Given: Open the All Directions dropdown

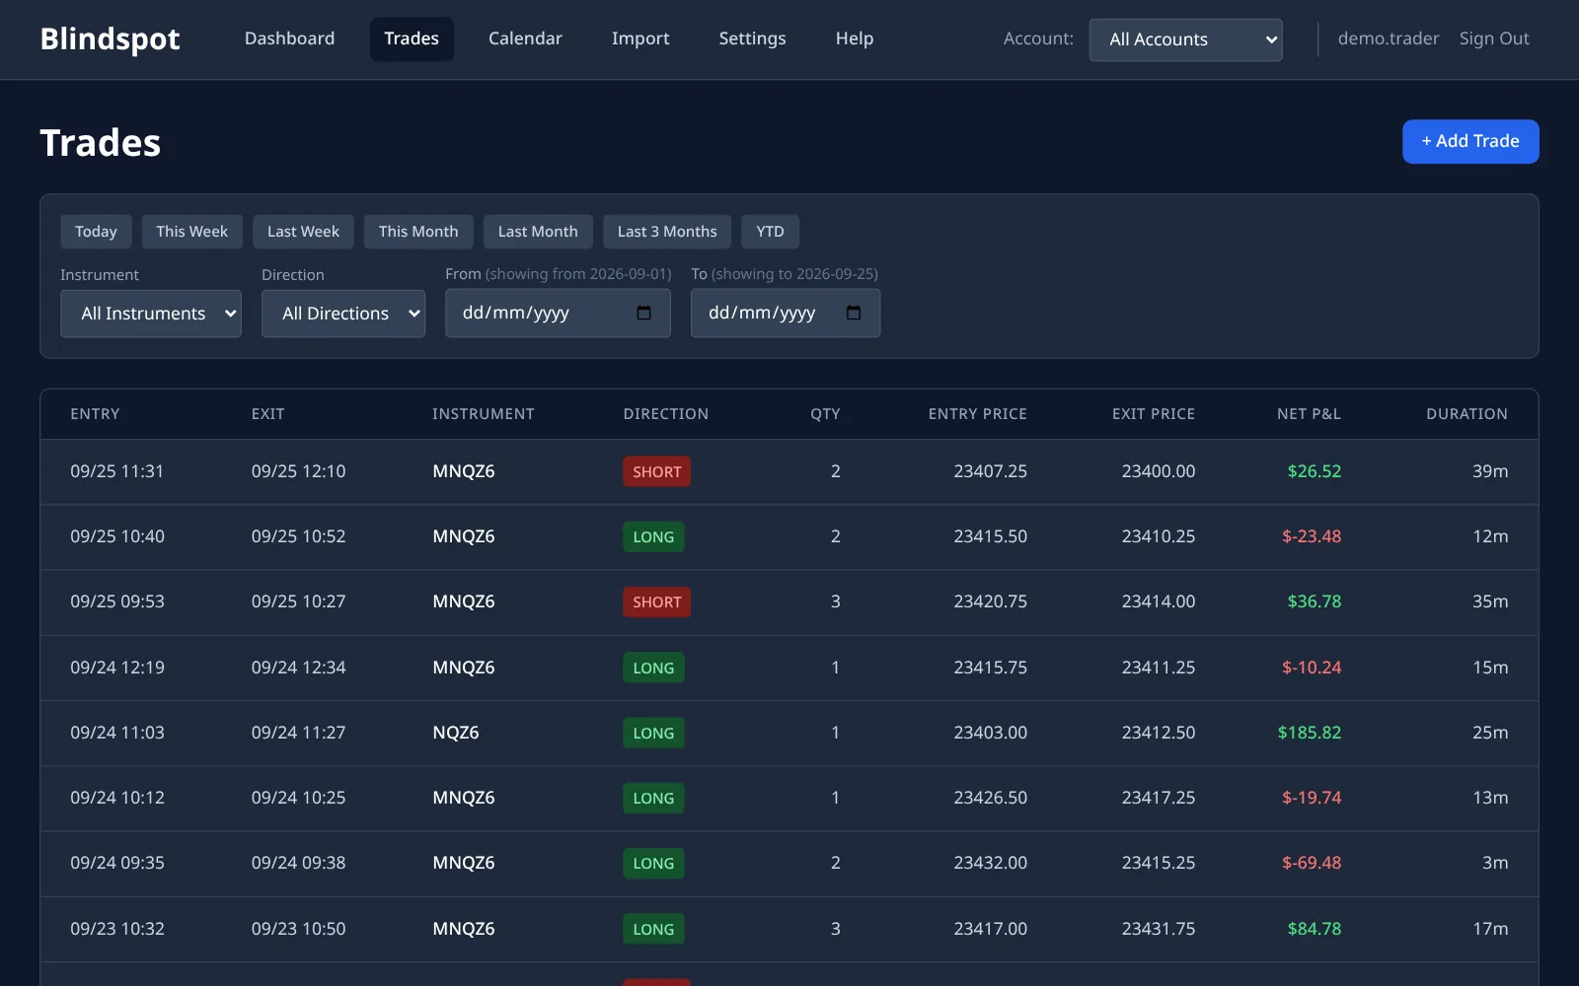Looking at the screenshot, I should [x=343, y=314].
